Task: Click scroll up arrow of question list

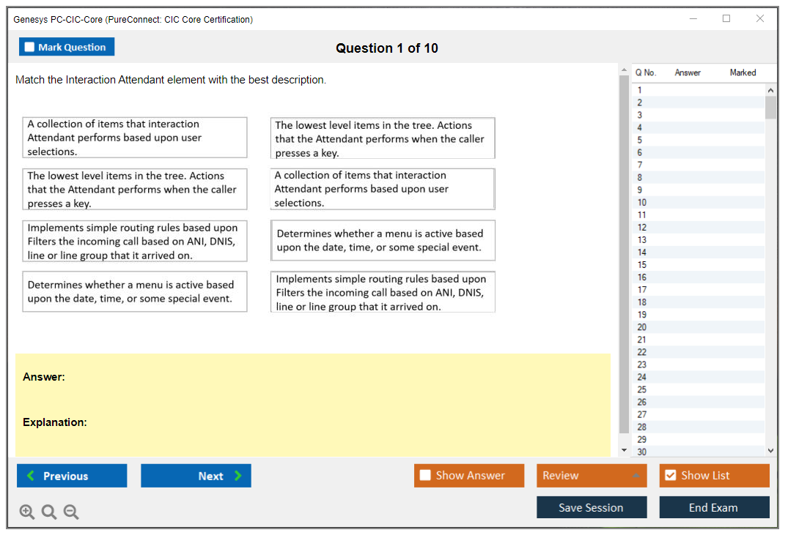Action: (x=770, y=89)
